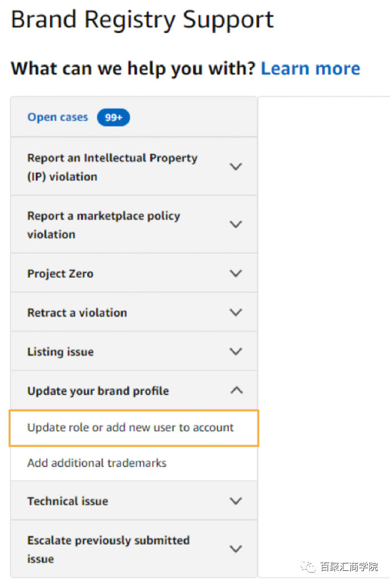Click the Project Zero chevron arrow

coord(236,274)
